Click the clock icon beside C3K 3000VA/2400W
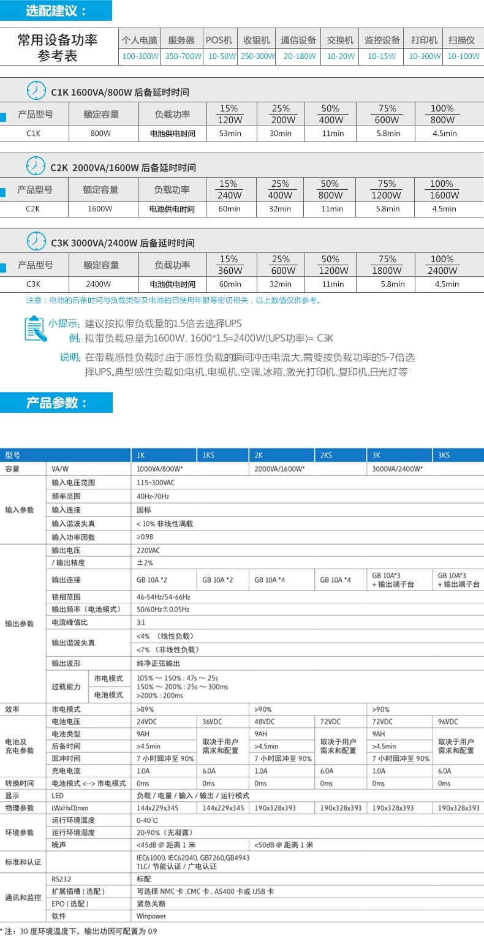Viewport: 484px width, 944px height. click(x=37, y=241)
